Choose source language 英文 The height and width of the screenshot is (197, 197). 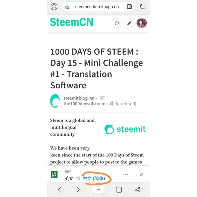pyautogui.click(x=69, y=178)
